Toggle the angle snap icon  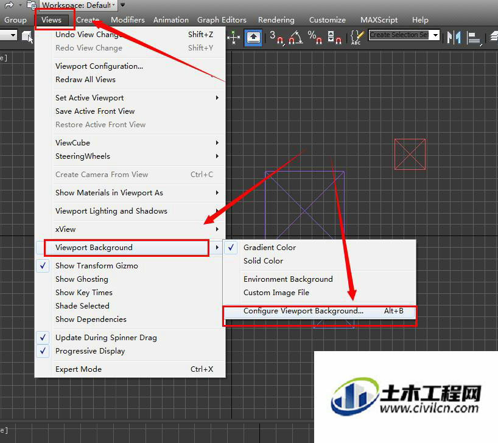[x=295, y=38]
